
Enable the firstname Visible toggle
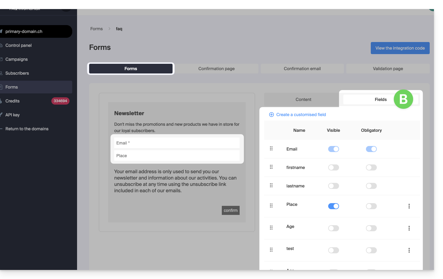(x=333, y=167)
